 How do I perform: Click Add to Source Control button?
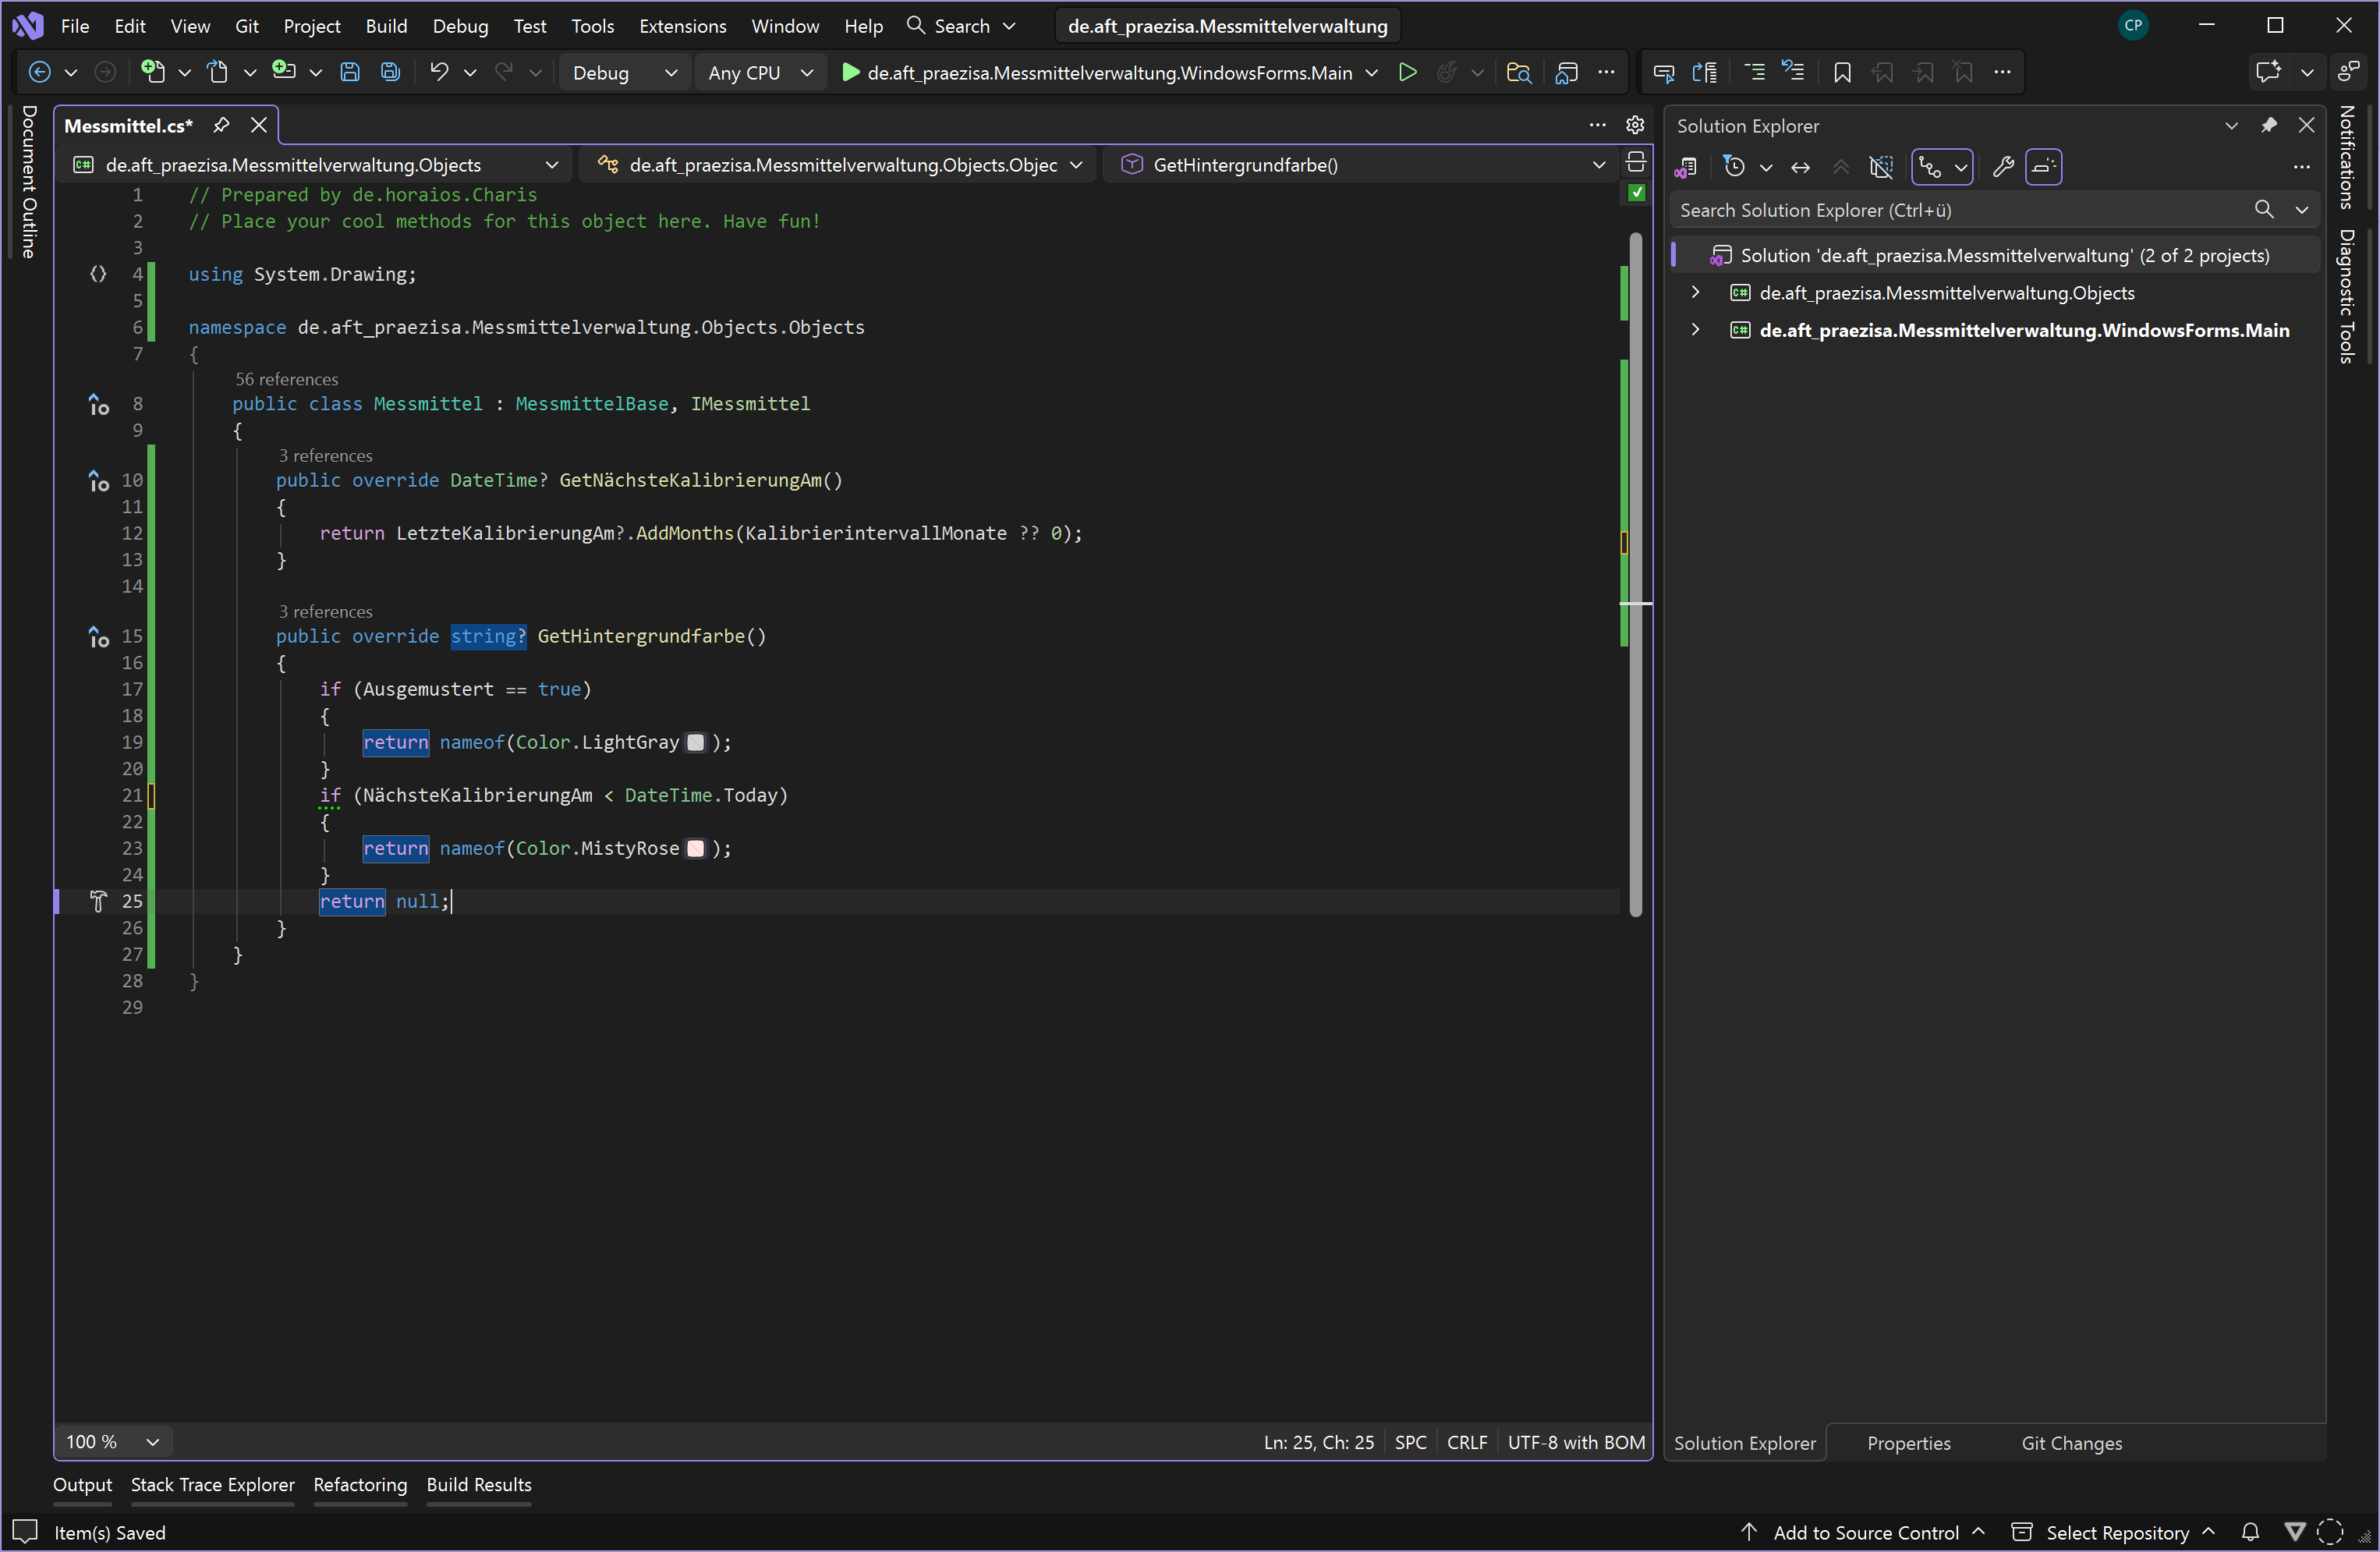point(1865,1532)
